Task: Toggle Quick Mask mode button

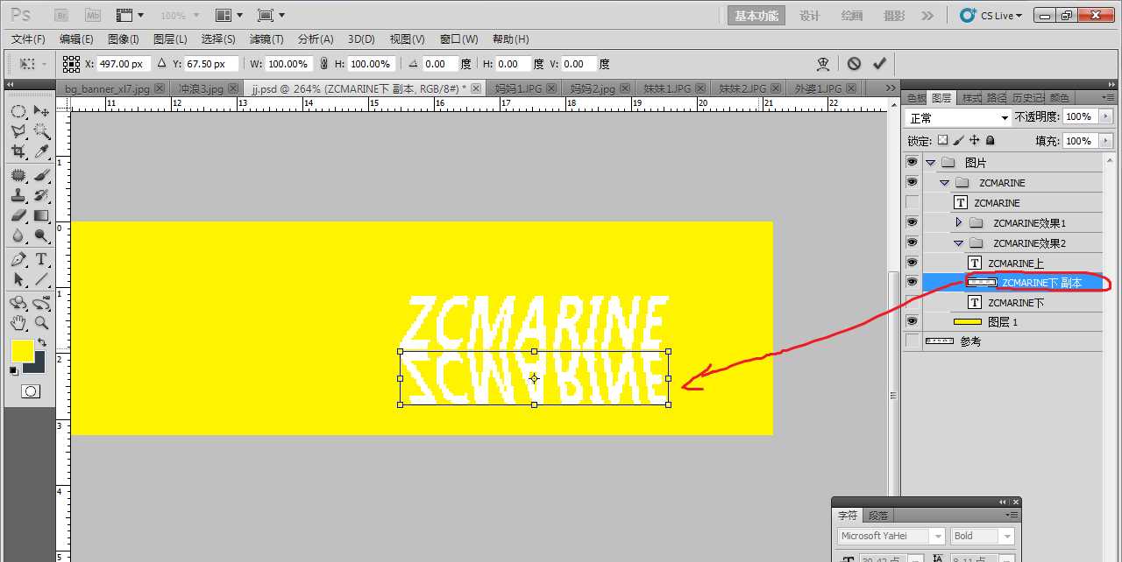Action: [31, 391]
